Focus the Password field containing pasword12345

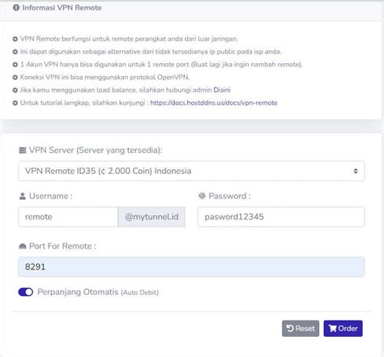(x=281, y=217)
